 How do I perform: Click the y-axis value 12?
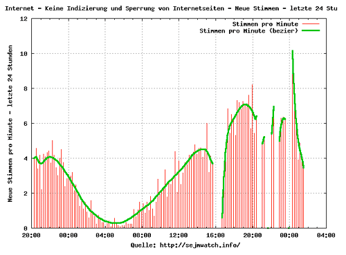point(24,19)
